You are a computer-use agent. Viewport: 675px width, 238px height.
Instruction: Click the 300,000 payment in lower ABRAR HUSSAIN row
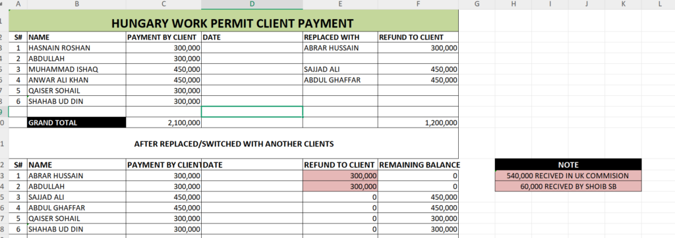click(x=163, y=176)
